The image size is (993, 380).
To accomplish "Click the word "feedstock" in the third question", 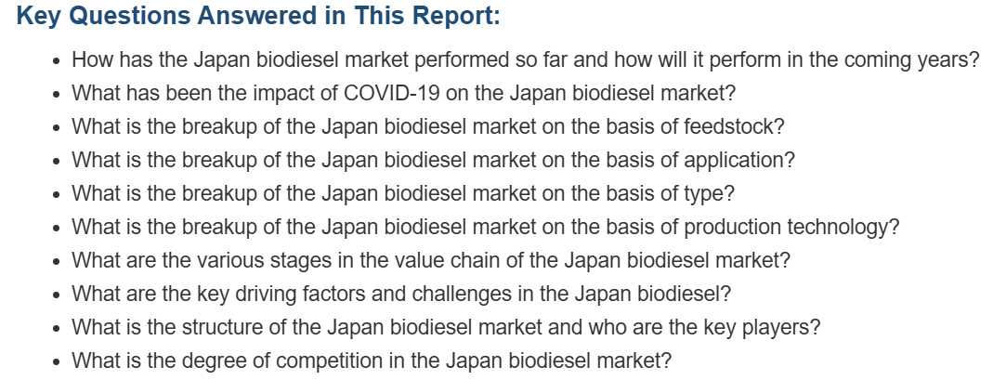I will pos(734,126).
